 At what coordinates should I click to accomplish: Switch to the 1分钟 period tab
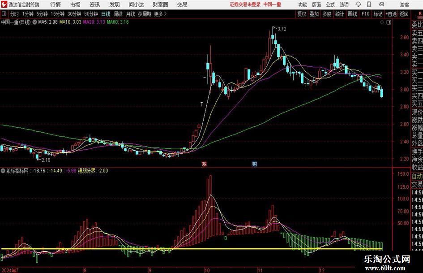(x=28, y=14)
